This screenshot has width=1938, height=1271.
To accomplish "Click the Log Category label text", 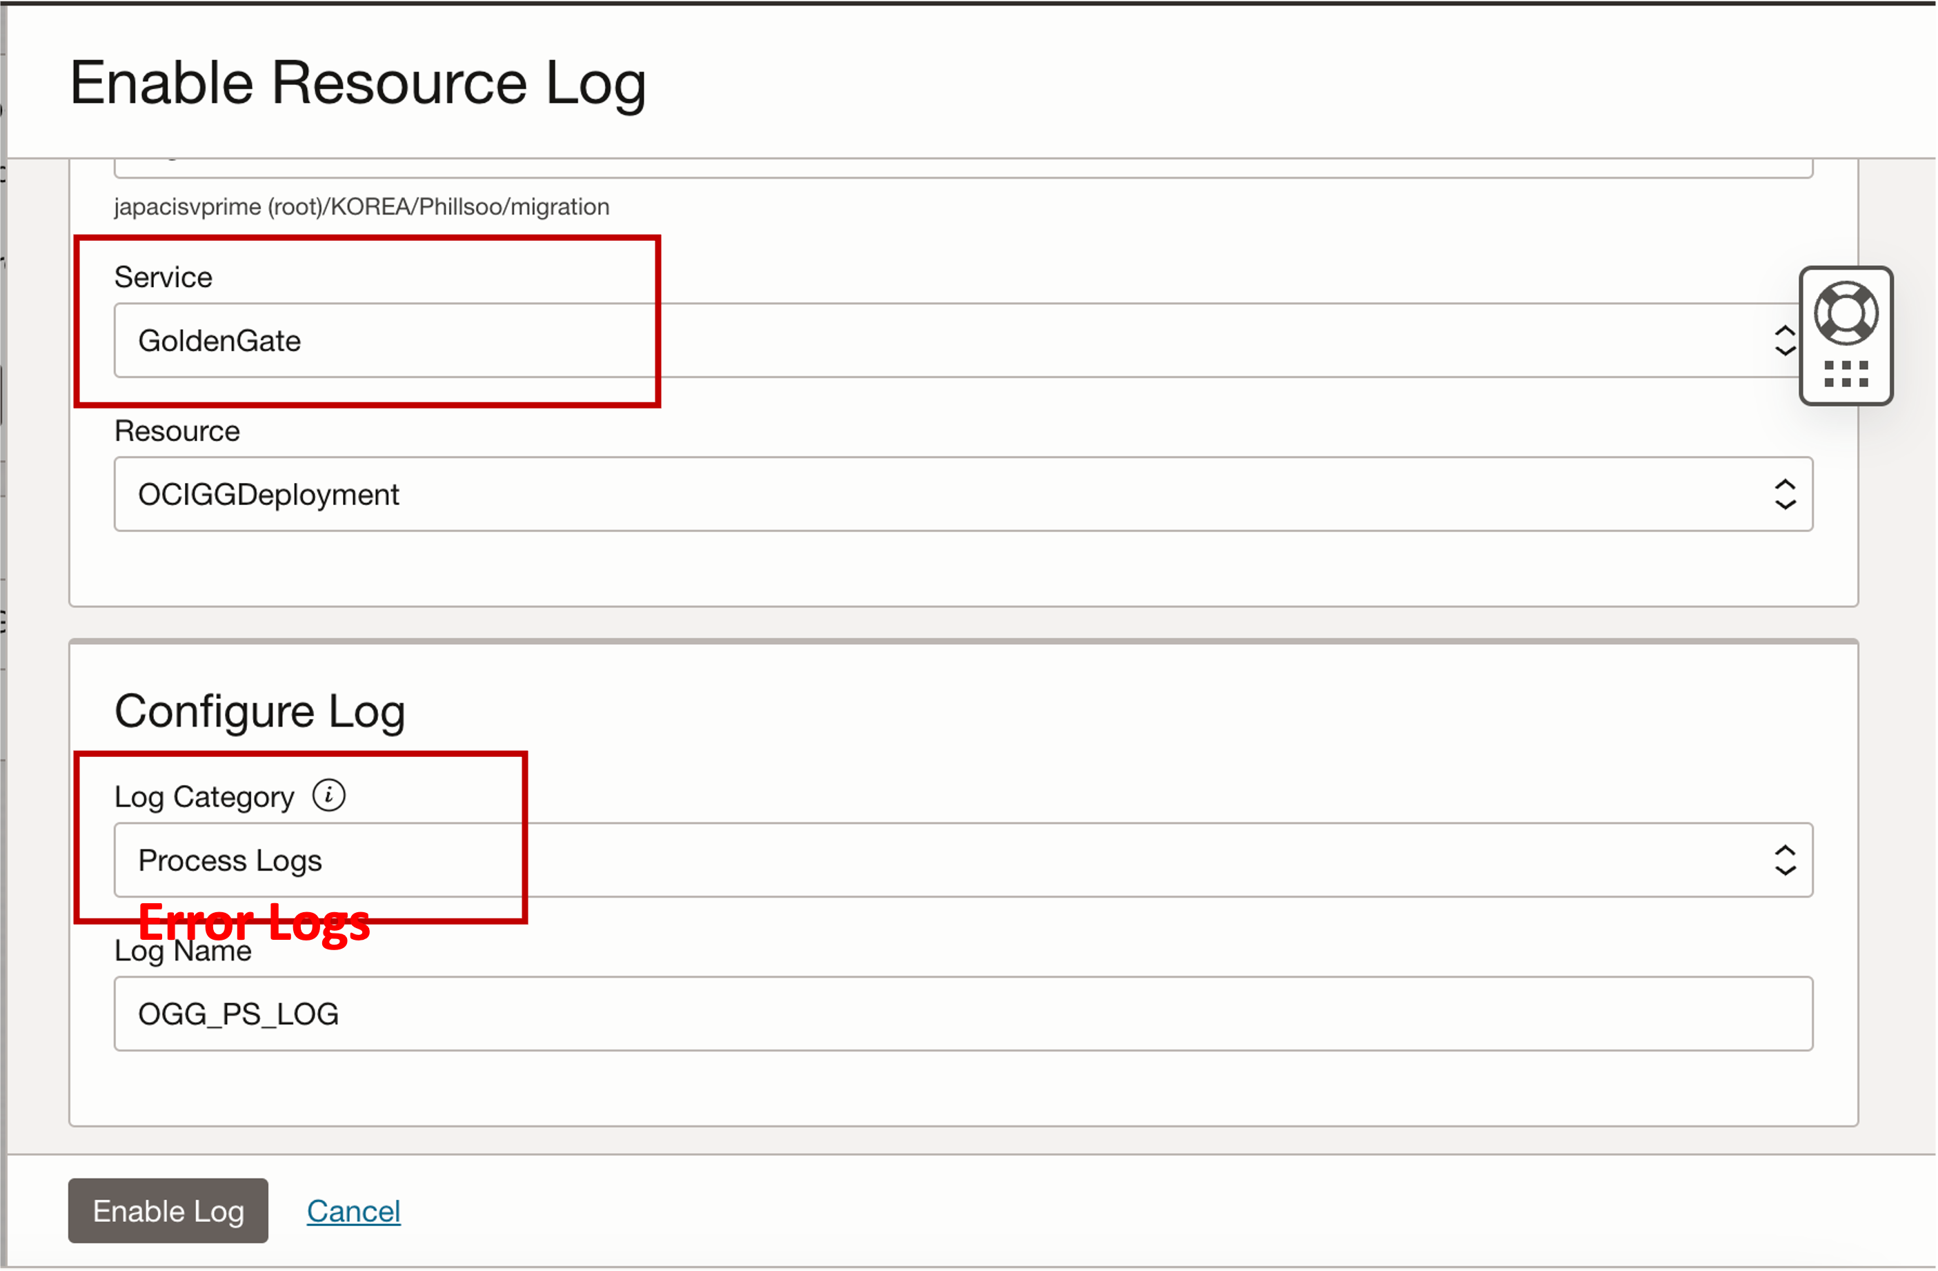I will tap(204, 797).
